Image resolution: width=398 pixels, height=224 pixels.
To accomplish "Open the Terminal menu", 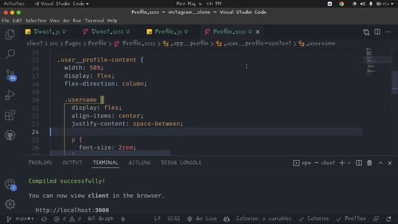I will point(95,21).
